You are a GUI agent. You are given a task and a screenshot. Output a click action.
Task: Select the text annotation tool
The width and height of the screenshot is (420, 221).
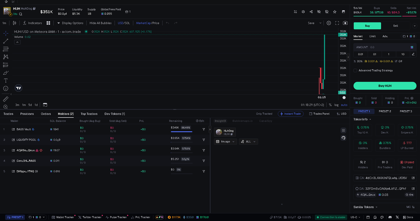click(6, 81)
